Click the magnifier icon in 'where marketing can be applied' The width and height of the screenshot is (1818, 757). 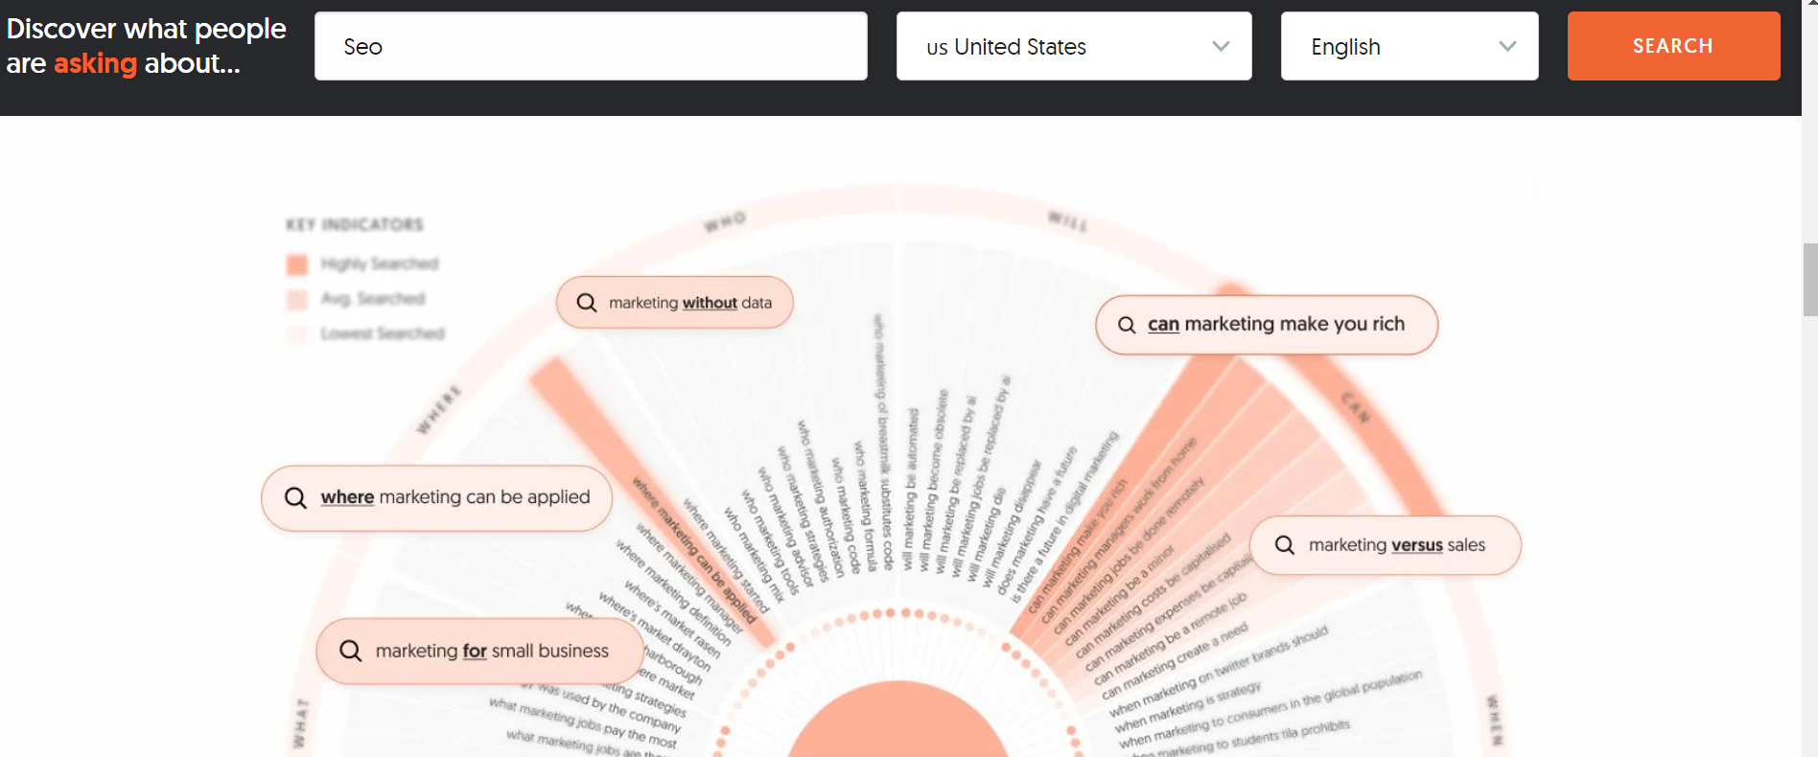(295, 497)
